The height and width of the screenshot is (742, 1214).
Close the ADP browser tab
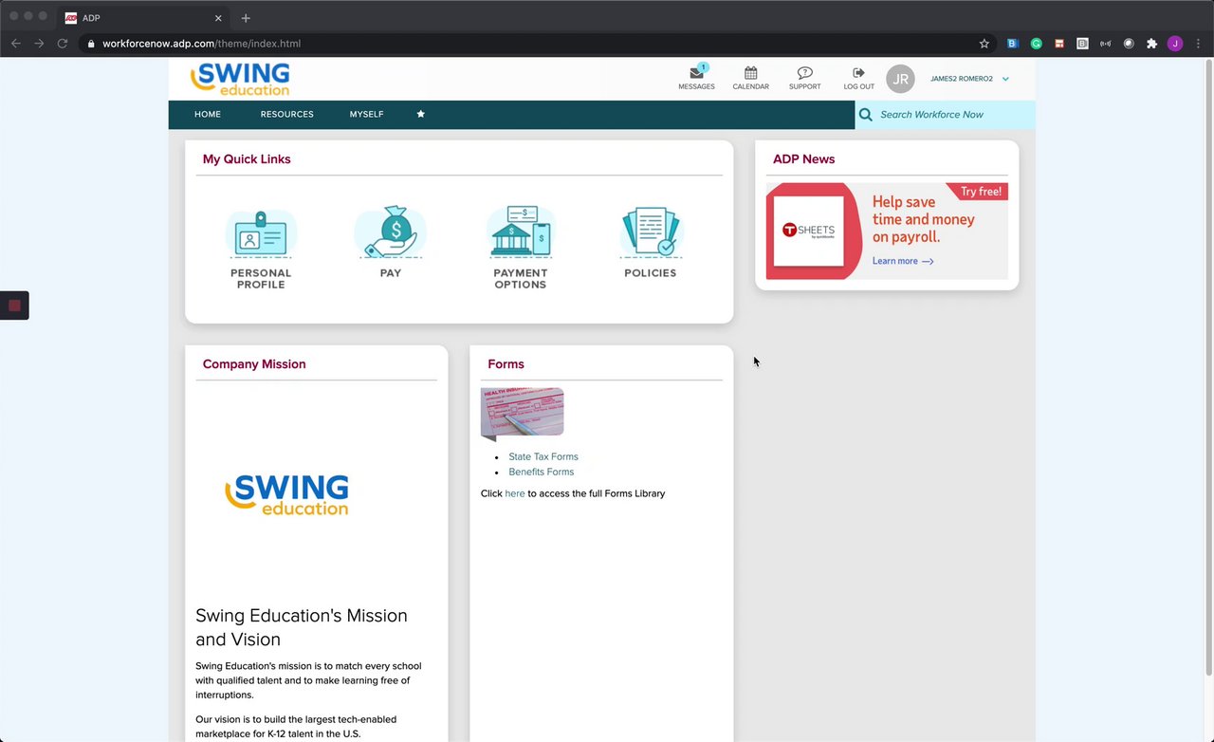click(x=218, y=18)
